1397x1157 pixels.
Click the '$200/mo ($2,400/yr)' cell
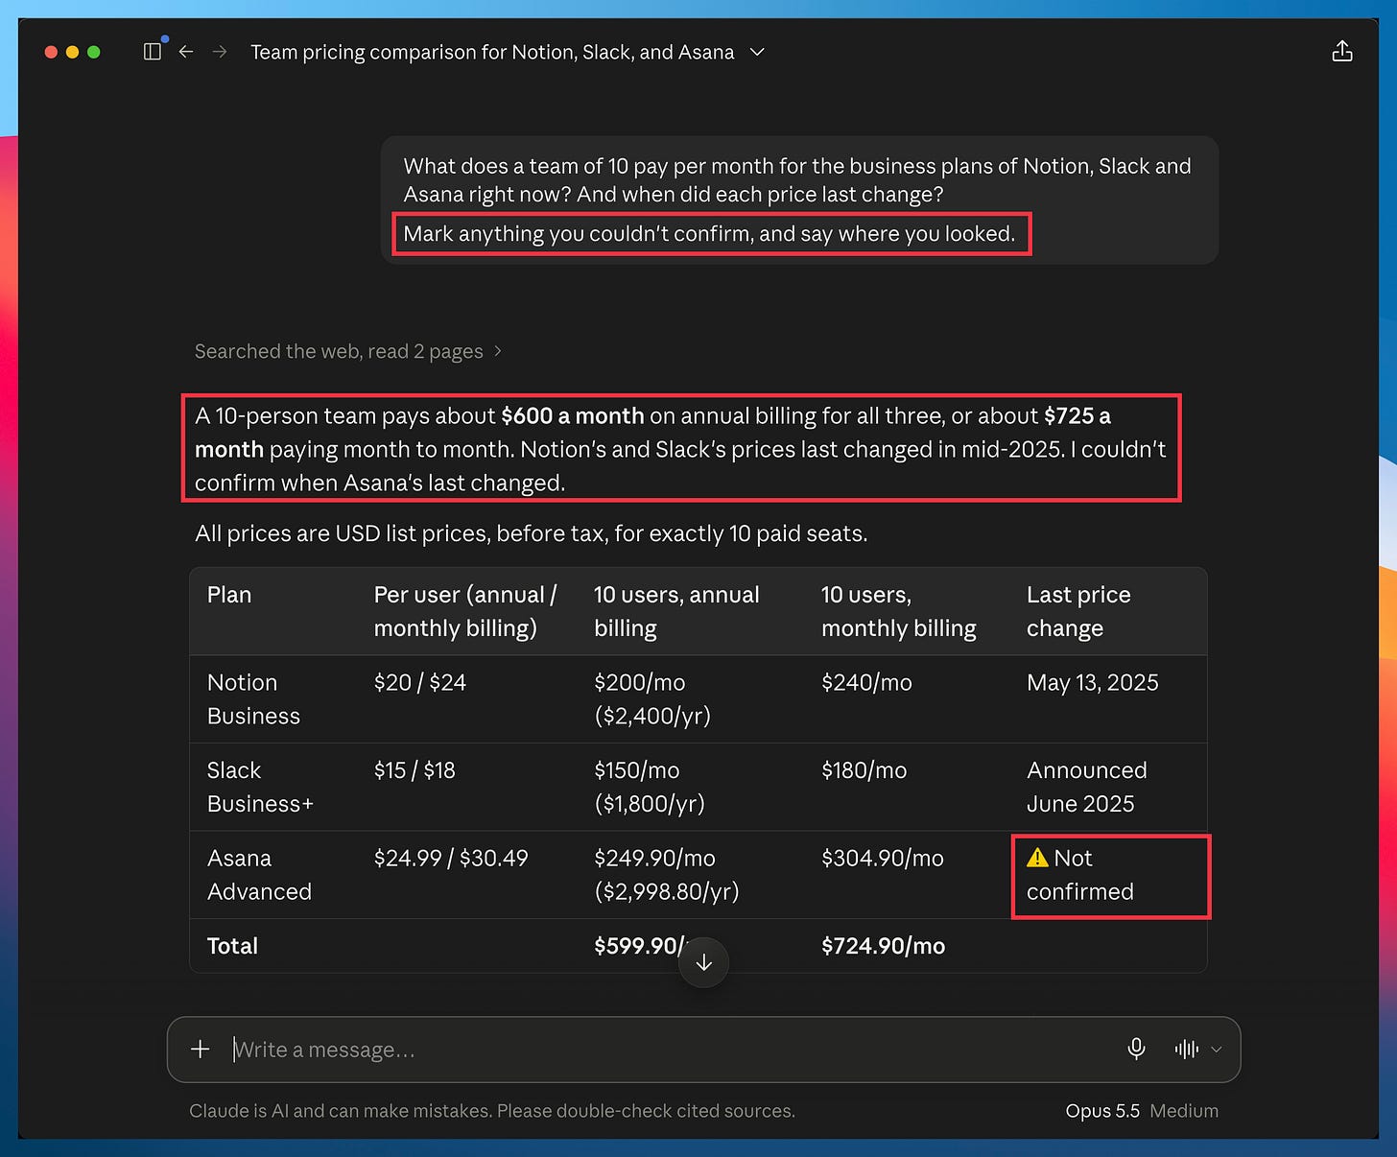click(x=652, y=699)
